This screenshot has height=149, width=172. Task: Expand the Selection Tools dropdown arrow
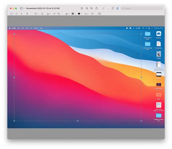(x=13, y=14)
